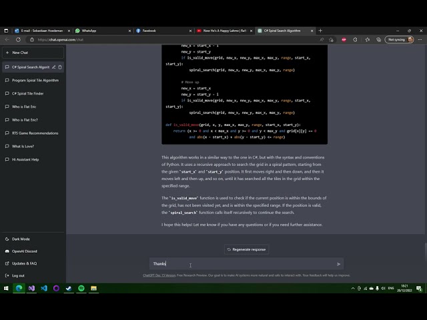Viewport: 427px width, 320px height.
Task: Open 'Hi Assistant Help' chat
Action: (33, 159)
